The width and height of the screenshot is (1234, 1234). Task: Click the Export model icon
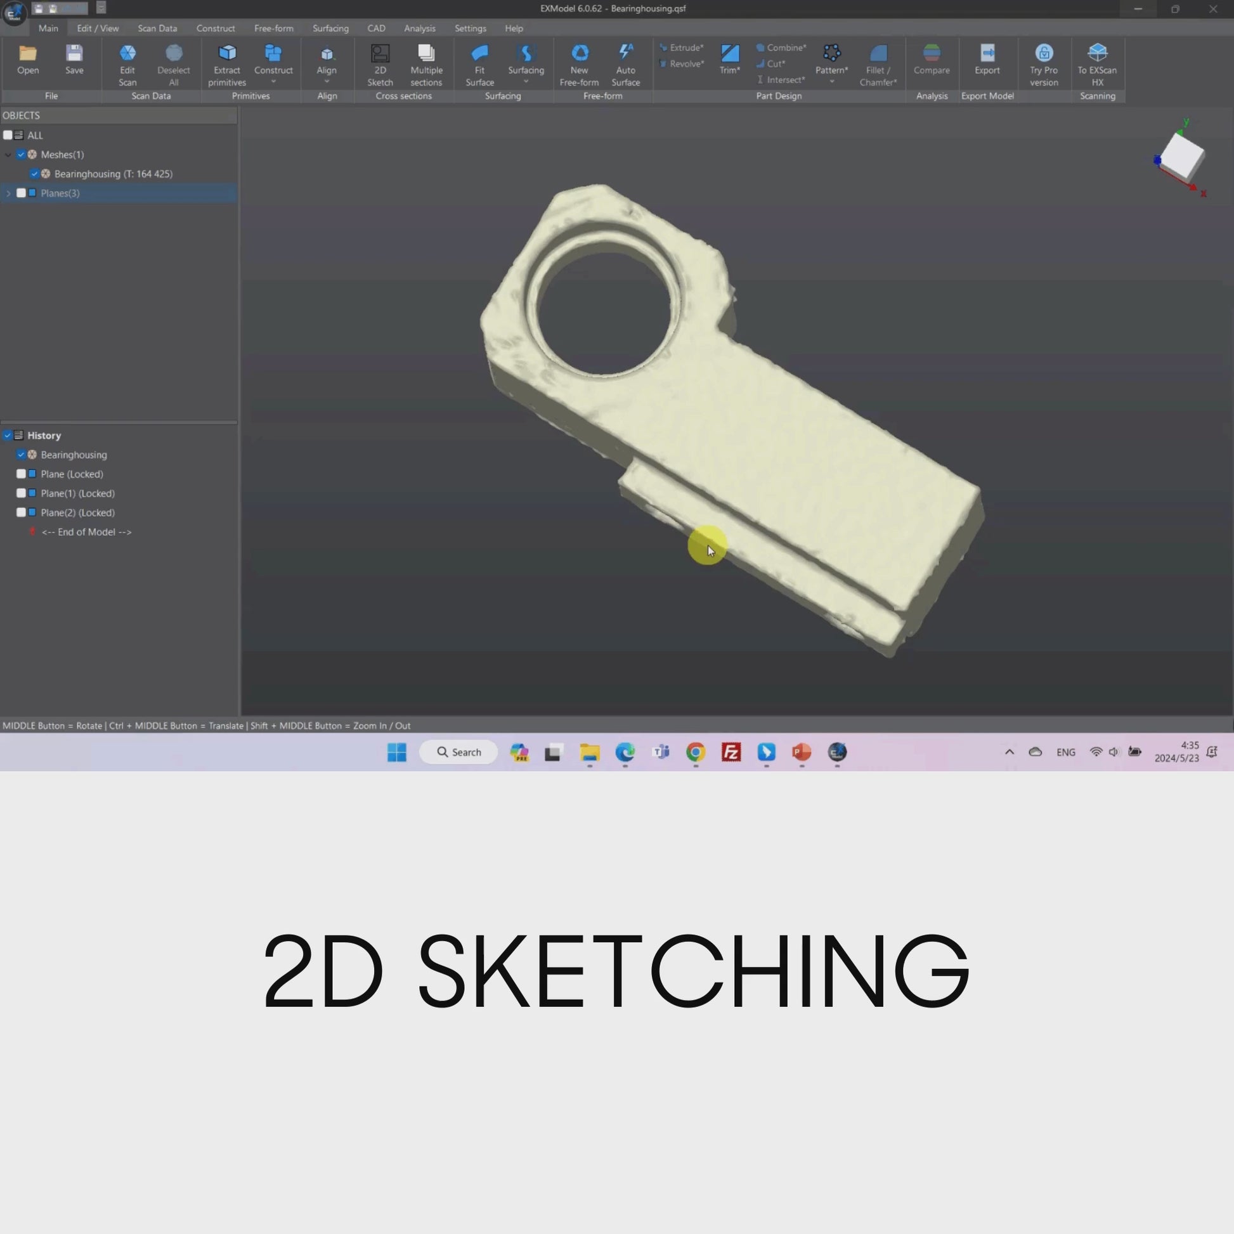click(x=987, y=54)
